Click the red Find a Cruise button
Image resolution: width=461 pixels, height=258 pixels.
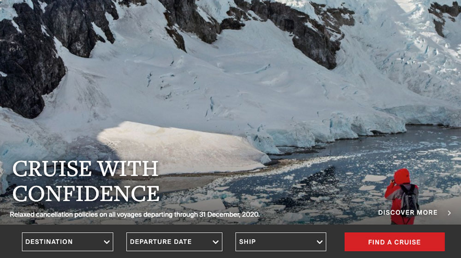pyautogui.click(x=395, y=242)
